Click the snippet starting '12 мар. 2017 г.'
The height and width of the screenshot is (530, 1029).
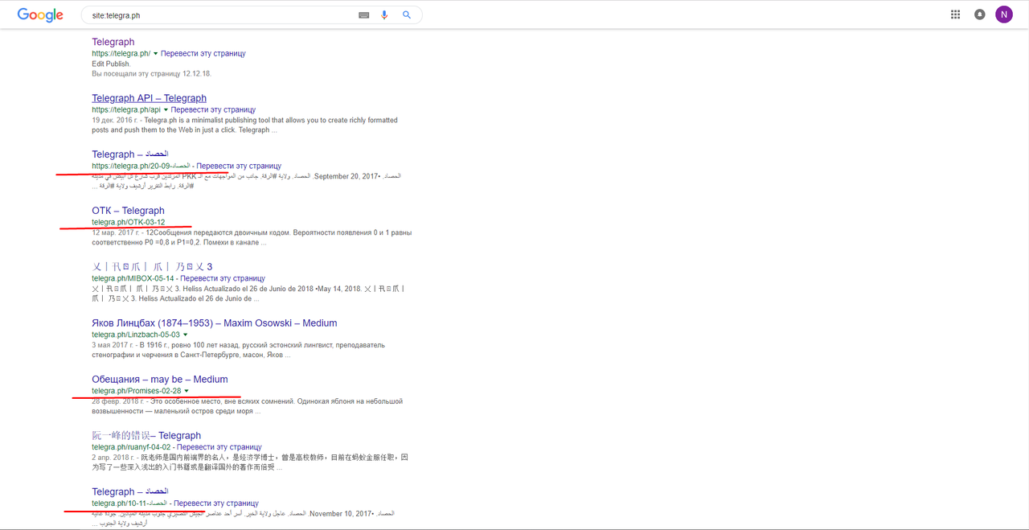[252, 237]
